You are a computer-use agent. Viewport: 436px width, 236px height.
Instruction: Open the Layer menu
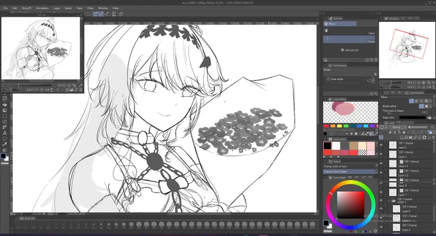[x=56, y=8]
